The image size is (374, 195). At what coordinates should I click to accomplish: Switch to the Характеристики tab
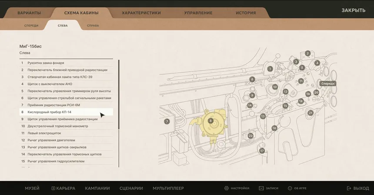click(x=141, y=13)
